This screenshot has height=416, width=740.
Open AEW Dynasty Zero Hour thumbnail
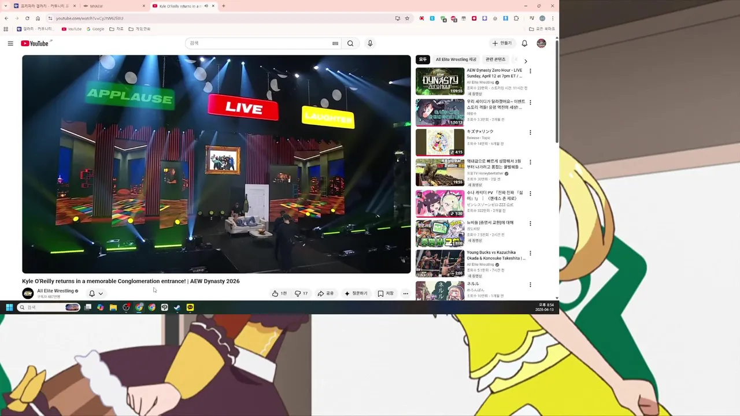click(440, 81)
